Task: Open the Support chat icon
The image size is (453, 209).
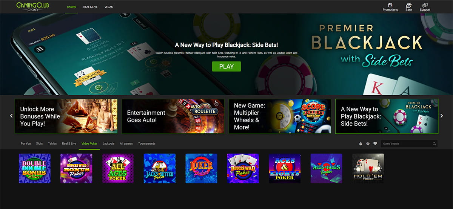Action: tap(425, 5)
